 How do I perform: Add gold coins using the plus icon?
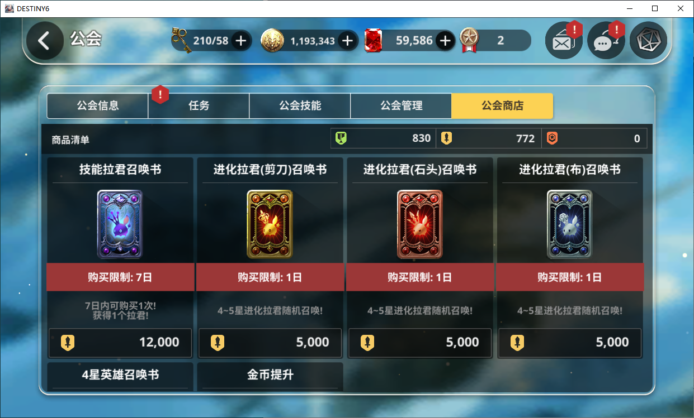(x=347, y=41)
